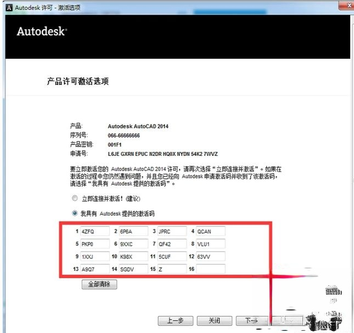Click activation code field 3 containing JPRC
Image resolution: width=354 pixels, height=333 pixels.
point(172,232)
